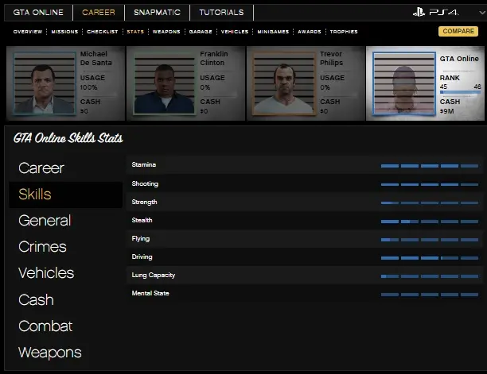
Task: Choose the Cash stats category
Action: click(36, 300)
